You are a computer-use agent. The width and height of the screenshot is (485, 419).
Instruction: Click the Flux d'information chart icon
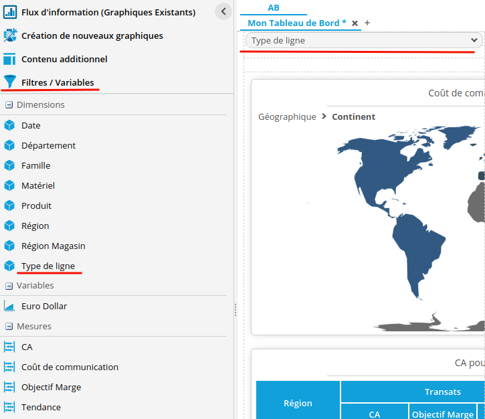click(10, 12)
